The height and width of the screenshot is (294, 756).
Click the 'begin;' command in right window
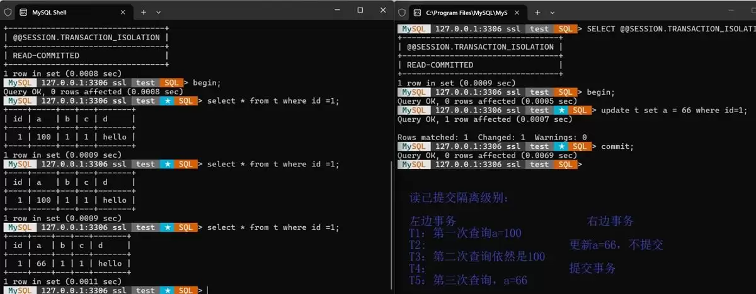[600, 92]
